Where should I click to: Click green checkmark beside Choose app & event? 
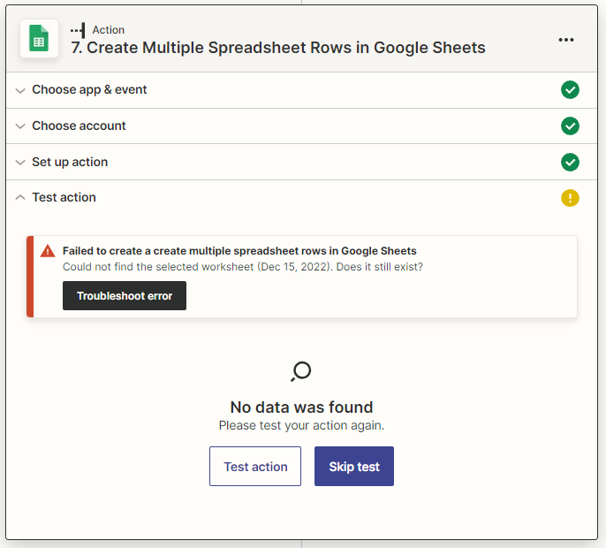tap(570, 90)
